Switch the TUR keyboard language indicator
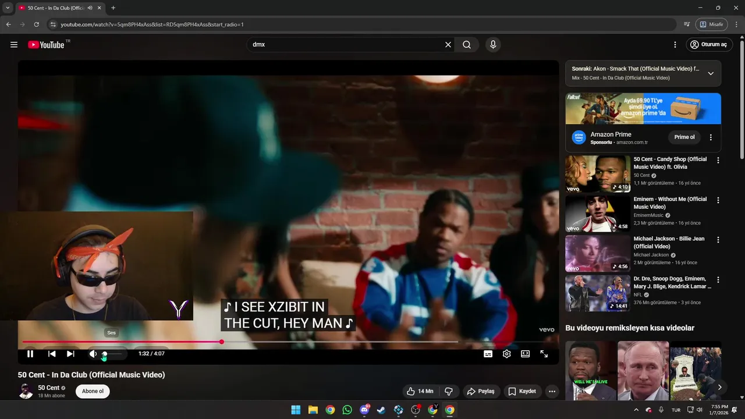The image size is (745, 419). [x=676, y=410]
